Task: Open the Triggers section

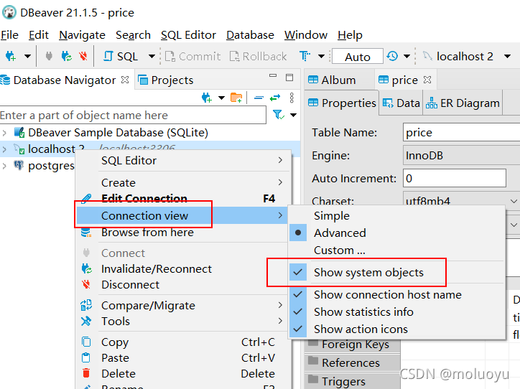Action: pos(352,381)
